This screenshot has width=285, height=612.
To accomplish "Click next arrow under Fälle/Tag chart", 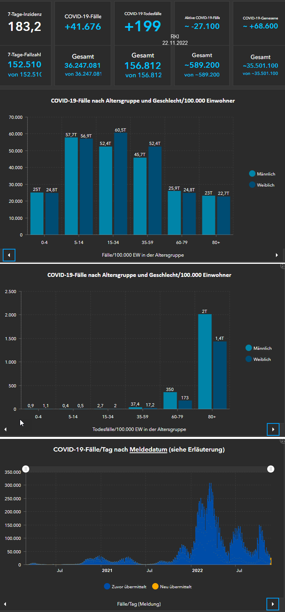I will tap(273, 604).
